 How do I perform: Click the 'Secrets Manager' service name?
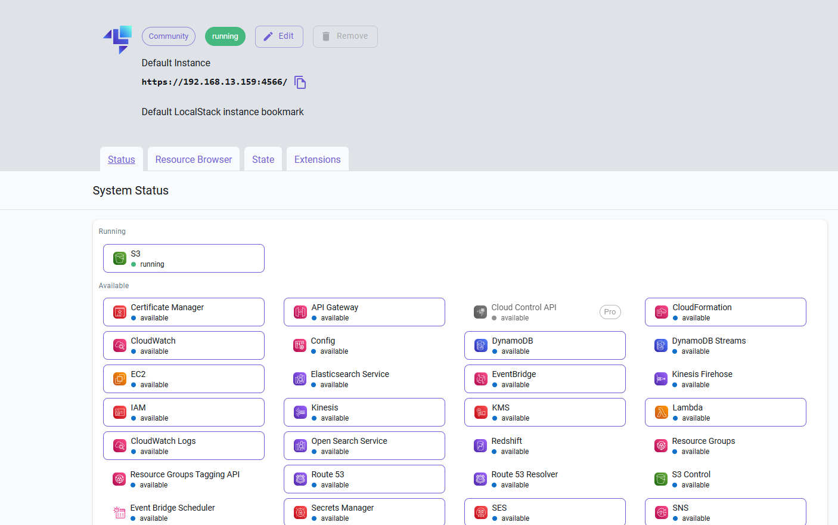pyautogui.click(x=343, y=508)
